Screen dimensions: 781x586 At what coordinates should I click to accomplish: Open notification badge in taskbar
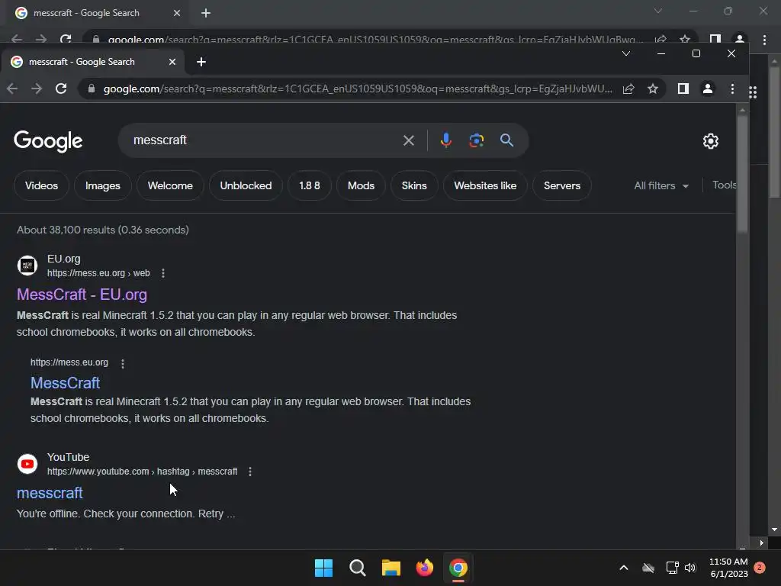(760, 568)
